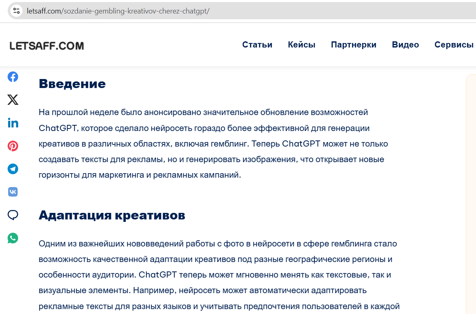Open the Статьи menu item
This screenshot has width=476, height=314.
pyautogui.click(x=257, y=45)
